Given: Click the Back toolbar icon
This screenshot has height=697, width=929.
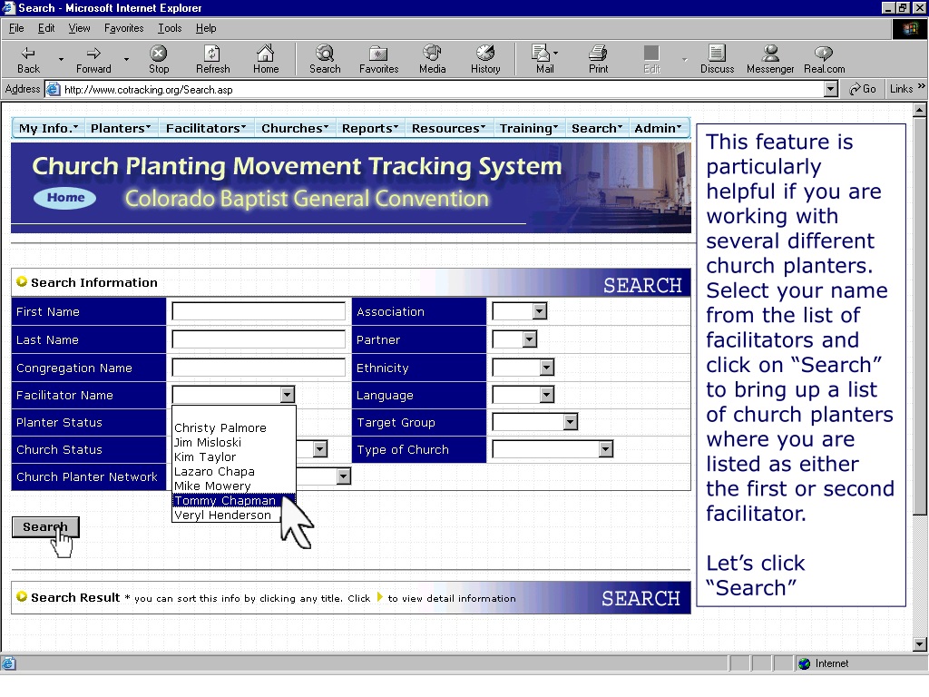Looking at the screenshot, I should click(28, 59).
